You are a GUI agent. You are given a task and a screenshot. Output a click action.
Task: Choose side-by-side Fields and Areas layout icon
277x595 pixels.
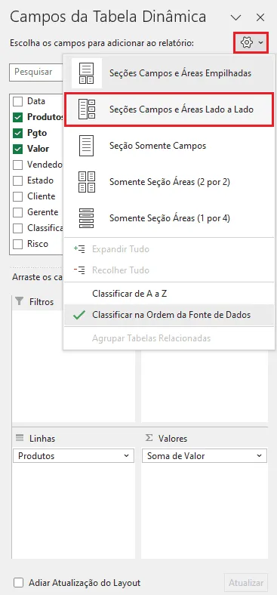coord(87,109)
